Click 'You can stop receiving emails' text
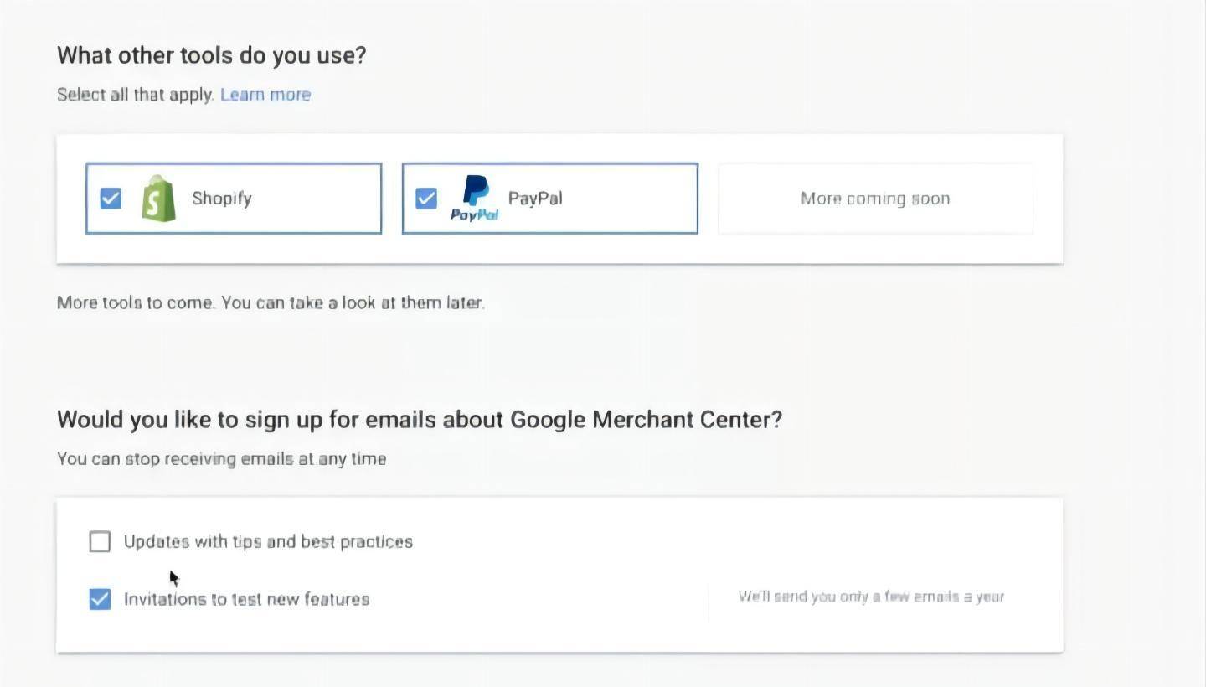Viewport: 1206px width, 687px height. [222, 459]
